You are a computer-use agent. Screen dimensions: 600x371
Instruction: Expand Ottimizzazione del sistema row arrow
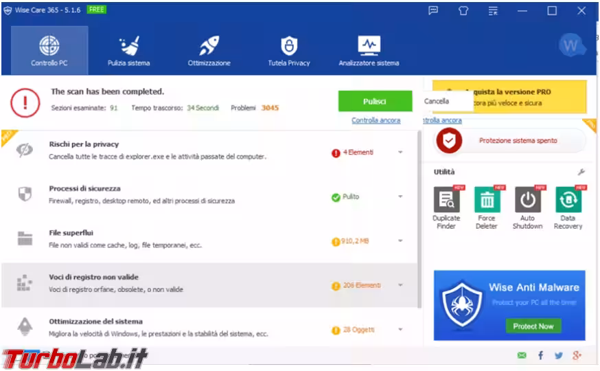pos(400,329)
